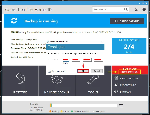Pause the running backup
The width and height of the screenshot is (150, 115).
[x=127, y=21]
